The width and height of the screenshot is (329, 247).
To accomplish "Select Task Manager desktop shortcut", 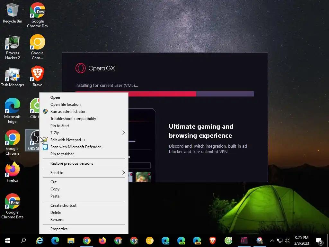I will tap(13, 77).
